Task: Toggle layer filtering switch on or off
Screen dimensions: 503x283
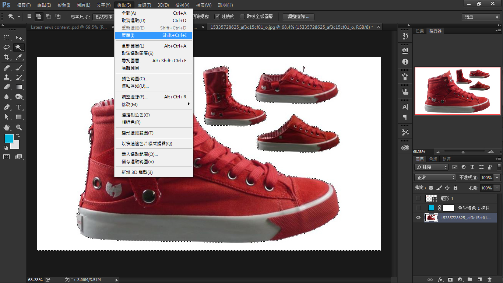Action: [x=499, y=167]
